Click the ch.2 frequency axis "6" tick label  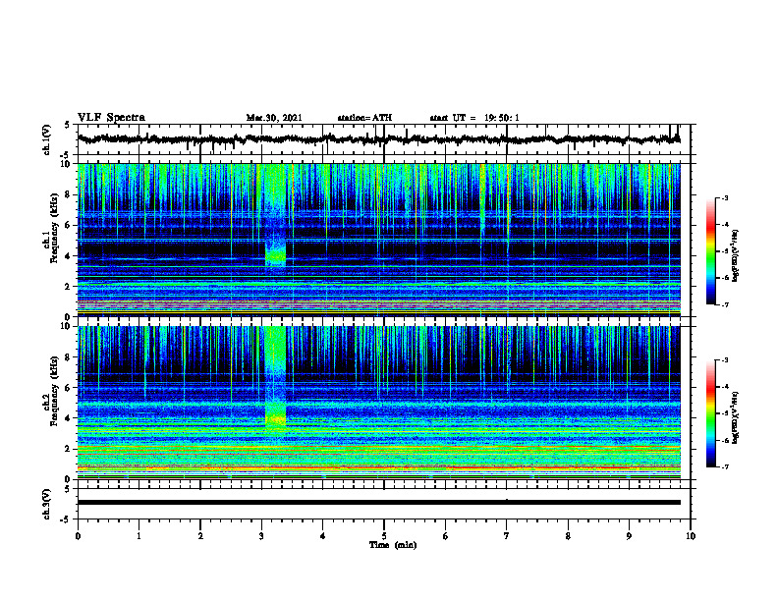coord(69,387)
